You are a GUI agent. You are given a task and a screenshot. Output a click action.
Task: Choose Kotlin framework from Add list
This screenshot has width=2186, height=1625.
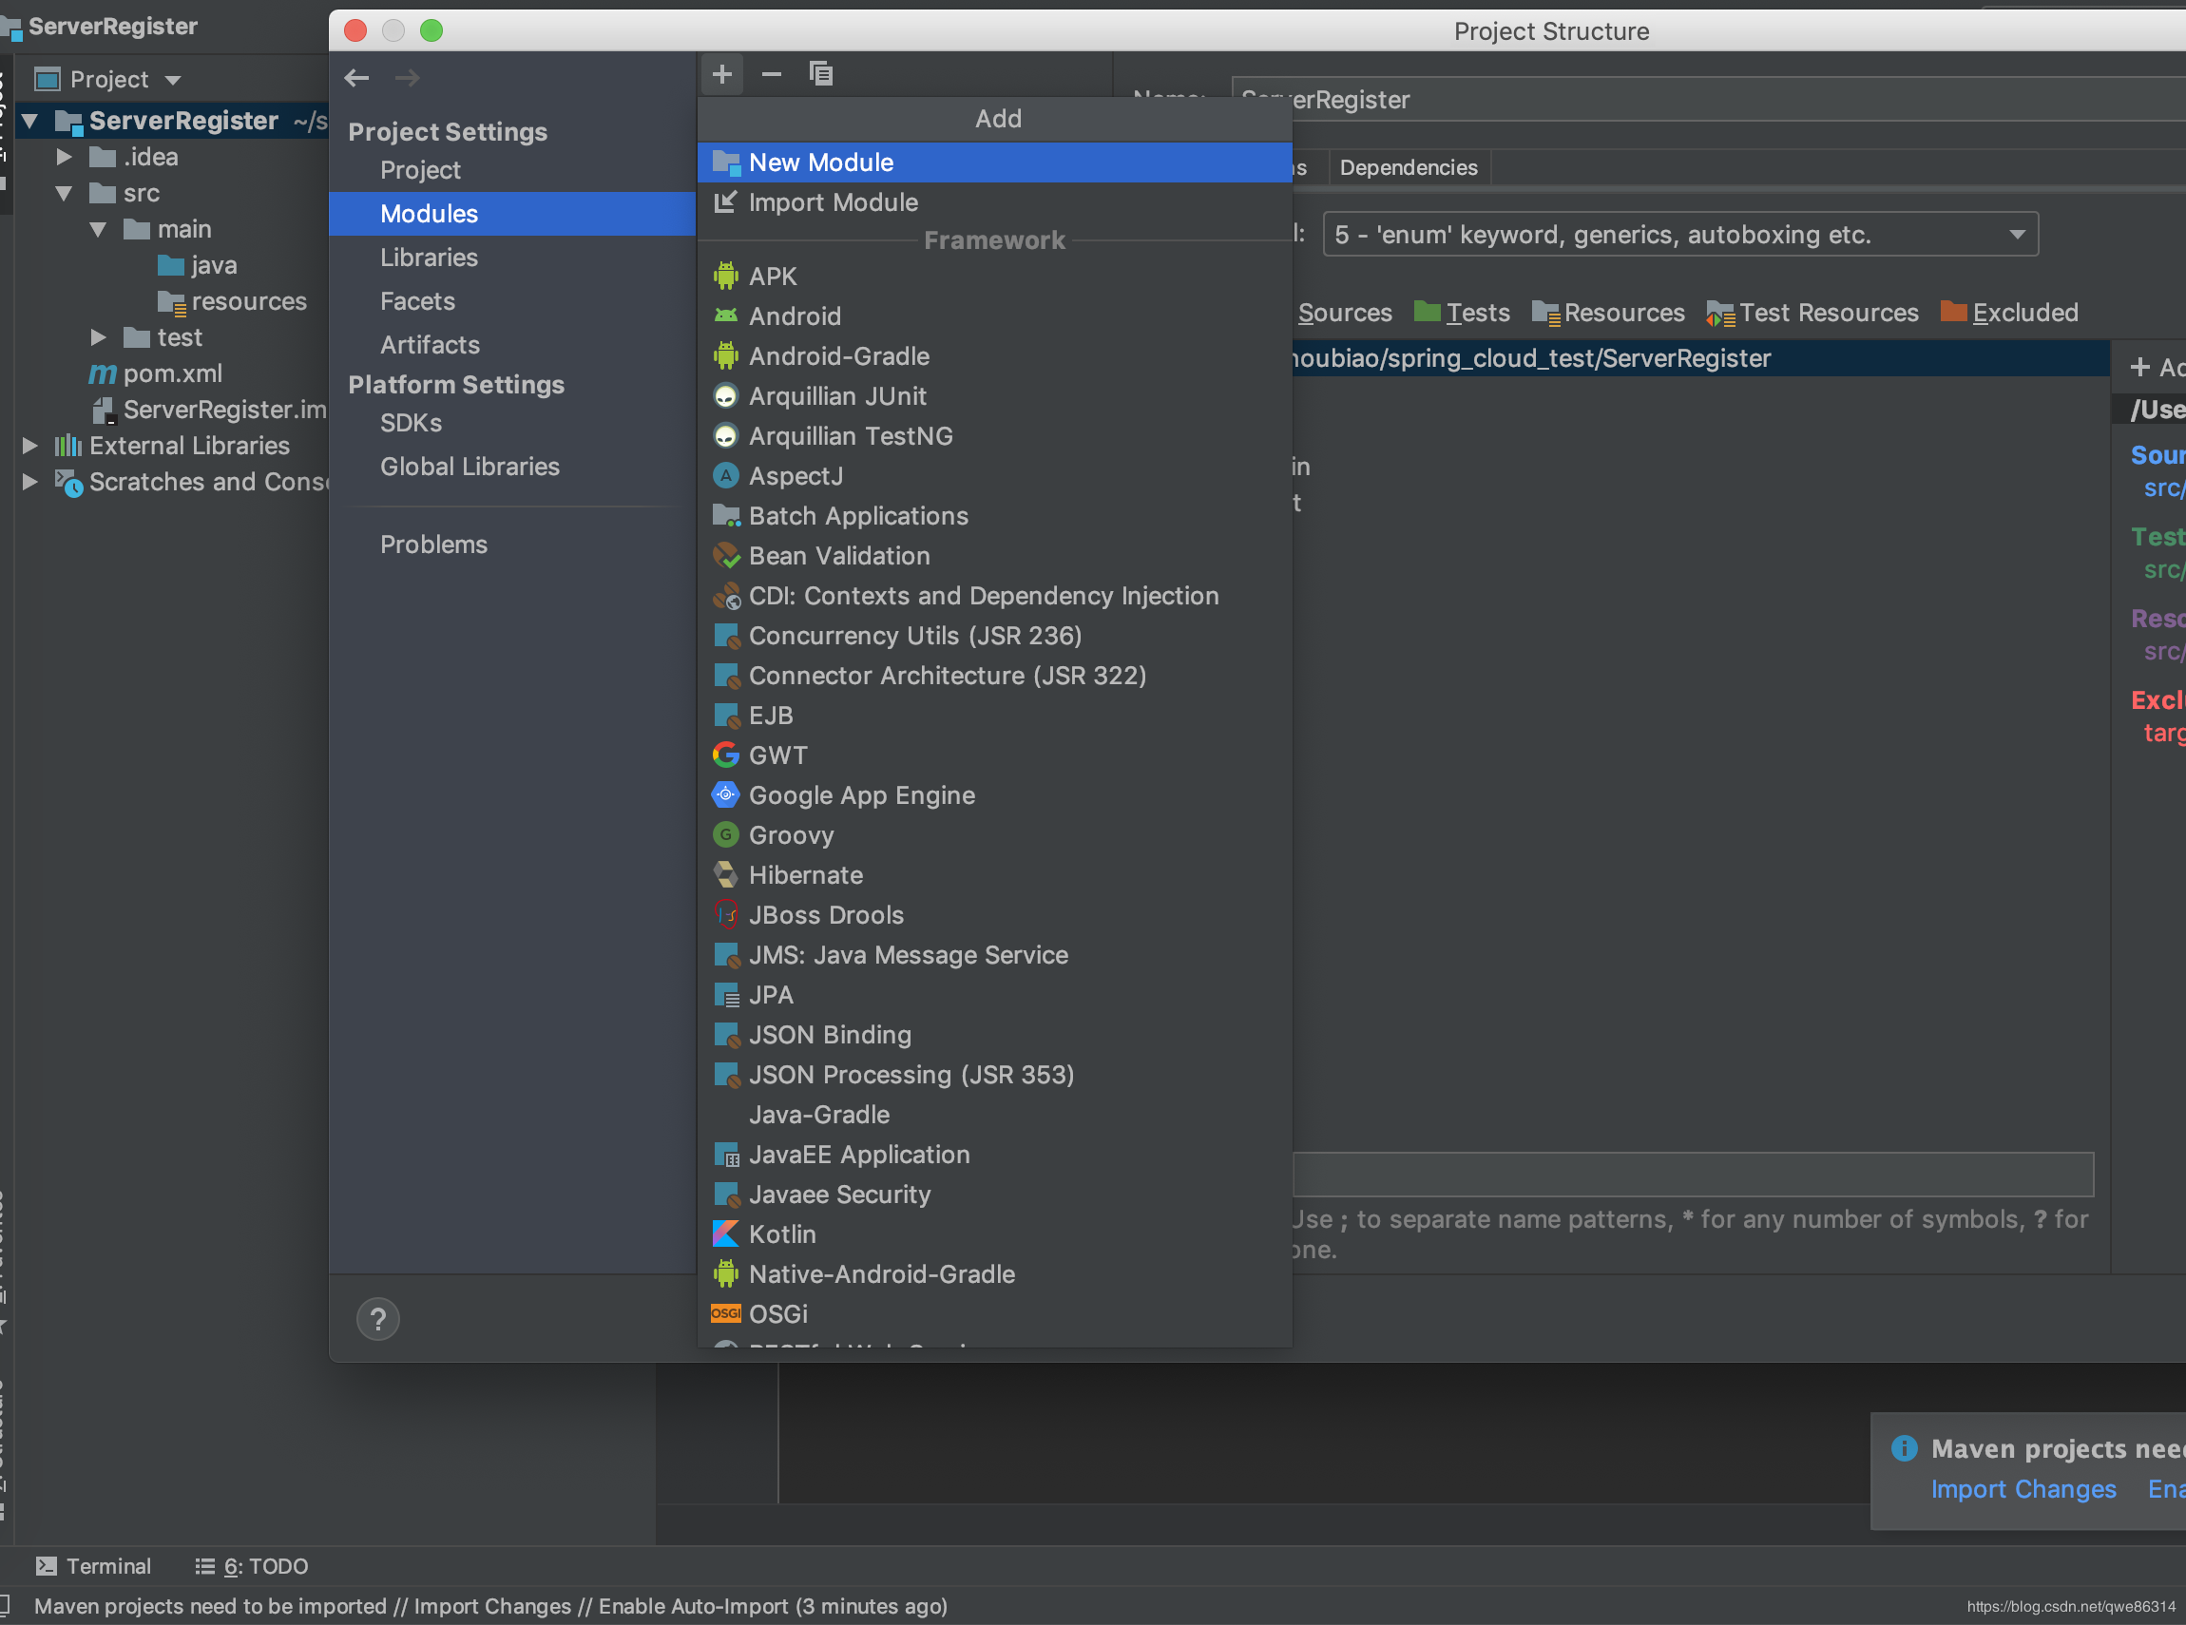coord(782,1233)
